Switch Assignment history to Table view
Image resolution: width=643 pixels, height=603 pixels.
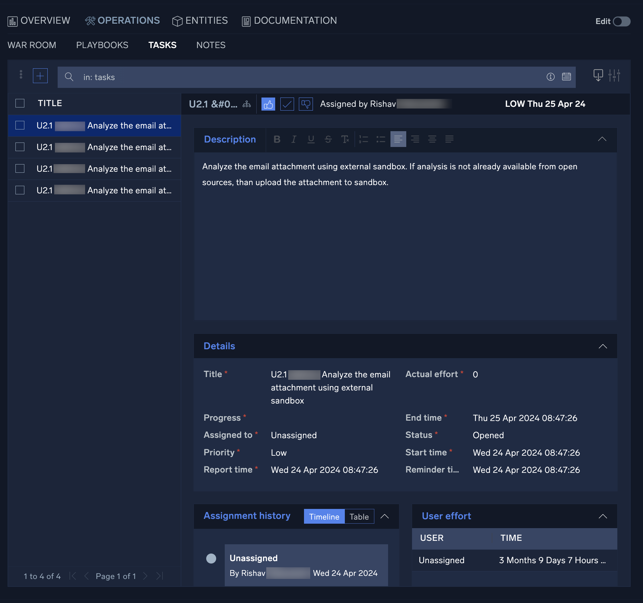[359, 516]
